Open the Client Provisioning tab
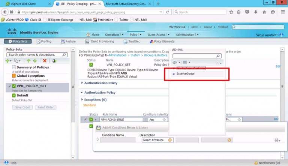The height and width of the screenshot is (166, 288). click(x=100, y=41)
